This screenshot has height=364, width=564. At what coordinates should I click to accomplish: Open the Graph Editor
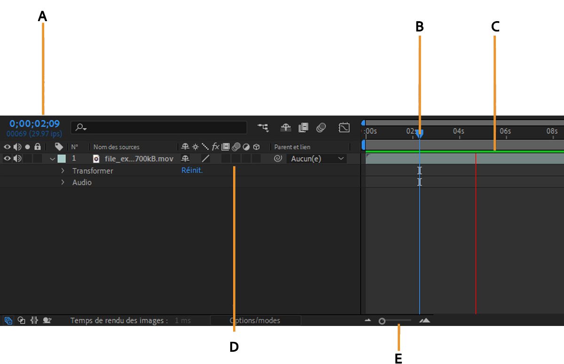tap(345, 127)
